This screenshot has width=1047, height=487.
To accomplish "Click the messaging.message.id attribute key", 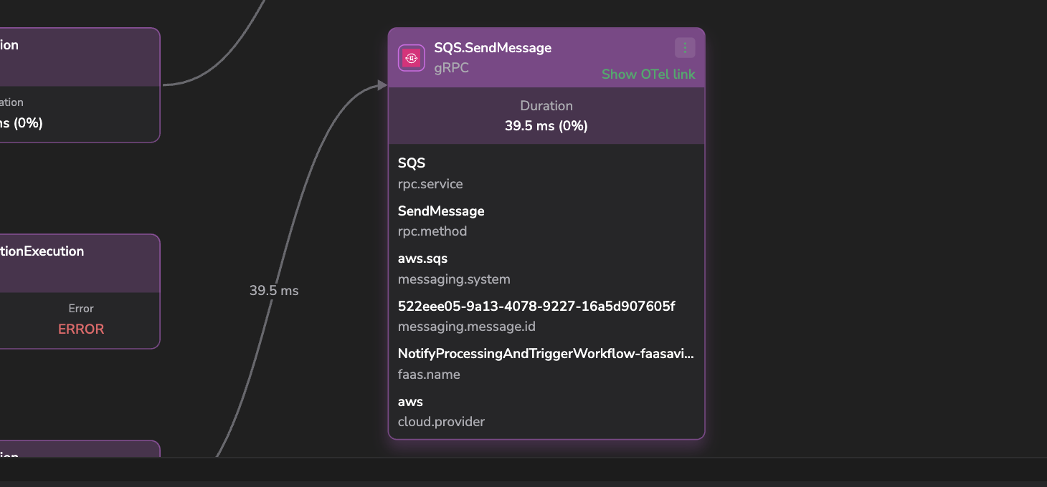I will (x=467, y=327).
